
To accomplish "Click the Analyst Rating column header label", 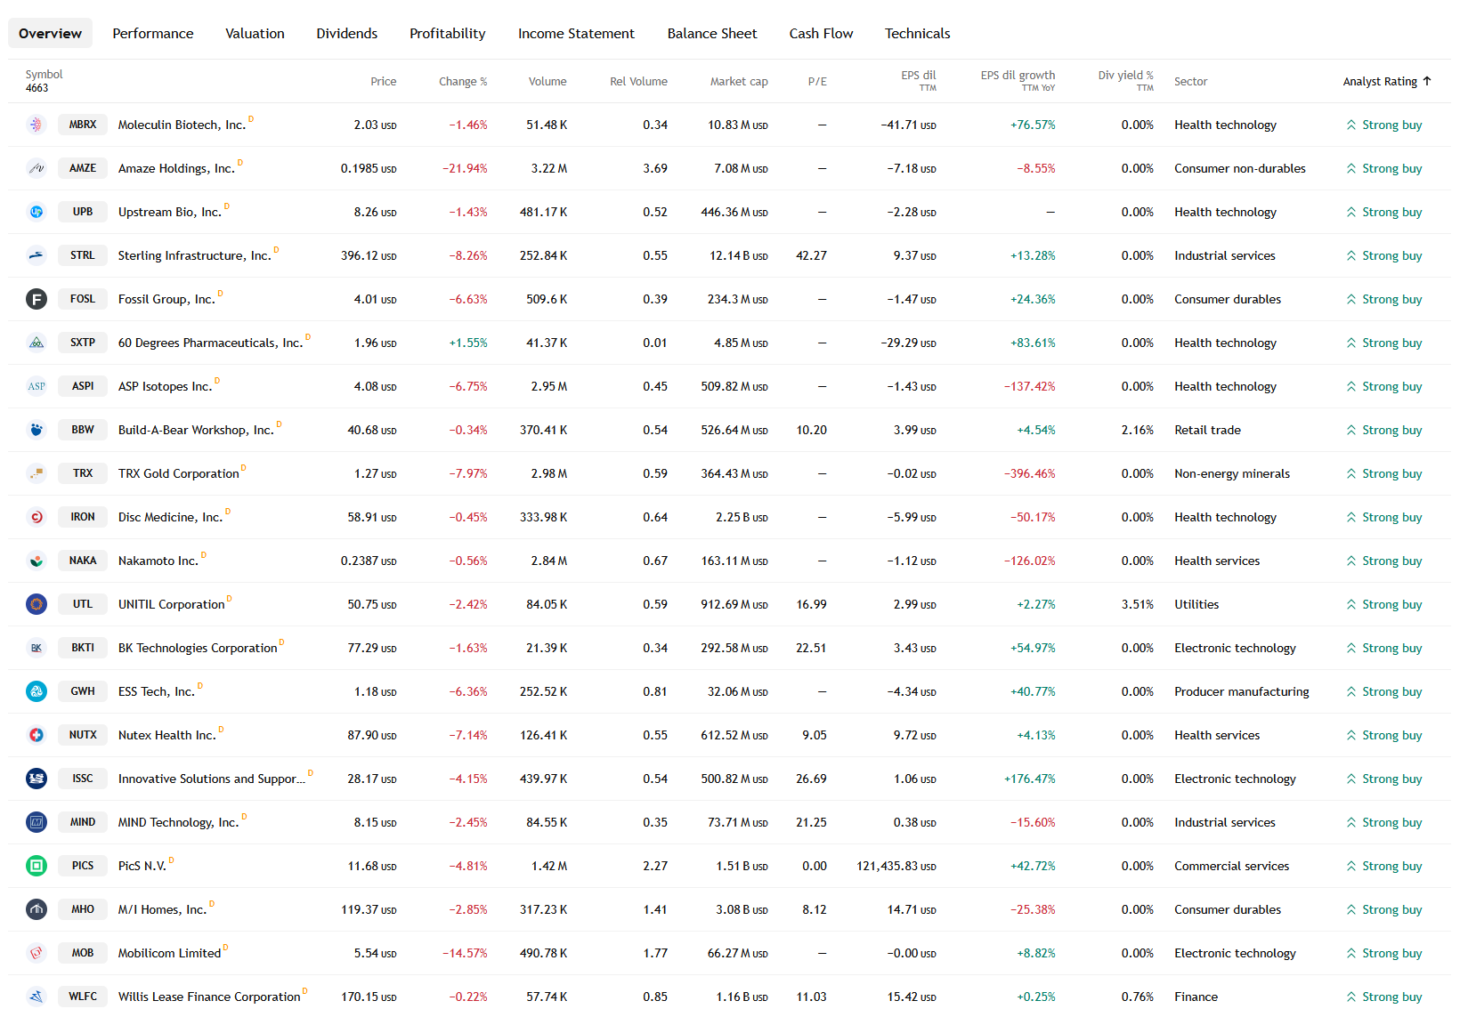I will (x=1380, y=82).
